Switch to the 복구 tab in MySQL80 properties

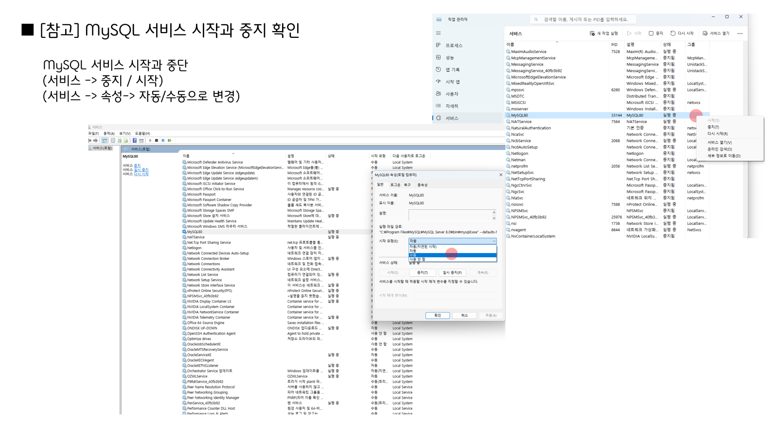point(407,185)
